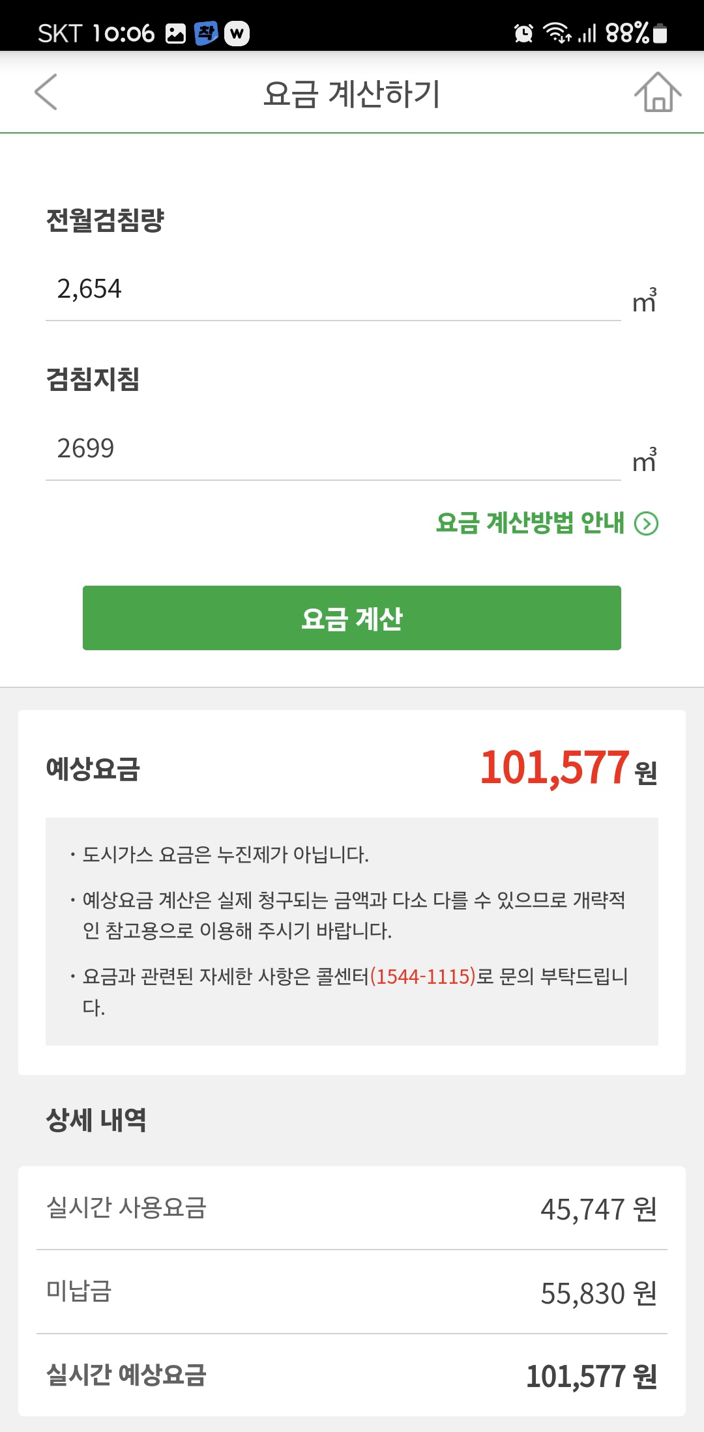Edit the 전월검침량 field showing 2,654

[332, 289]
